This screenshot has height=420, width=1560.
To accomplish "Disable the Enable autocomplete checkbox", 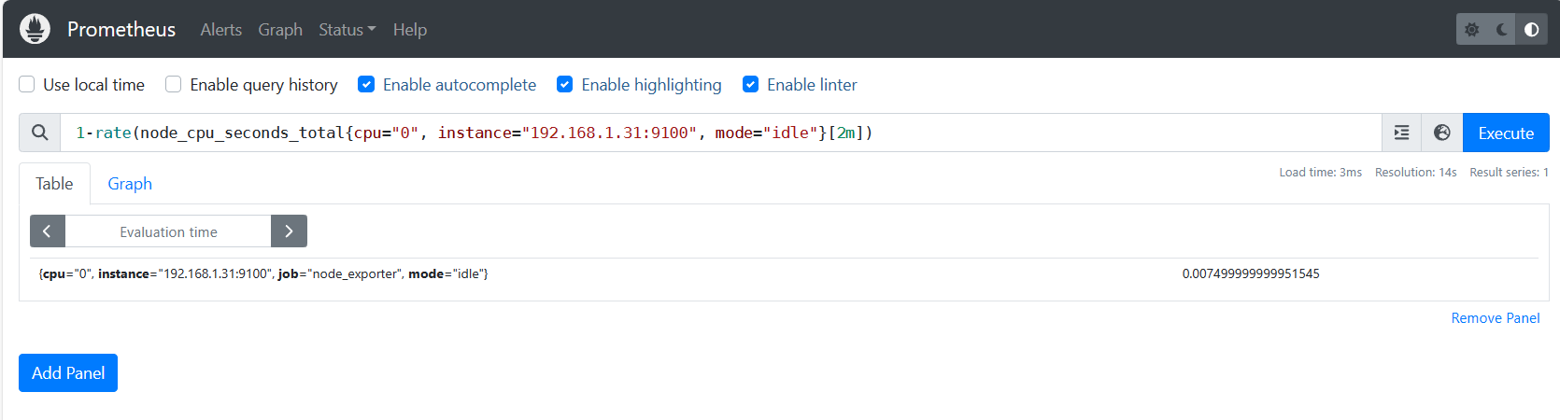I will (366, 84).
